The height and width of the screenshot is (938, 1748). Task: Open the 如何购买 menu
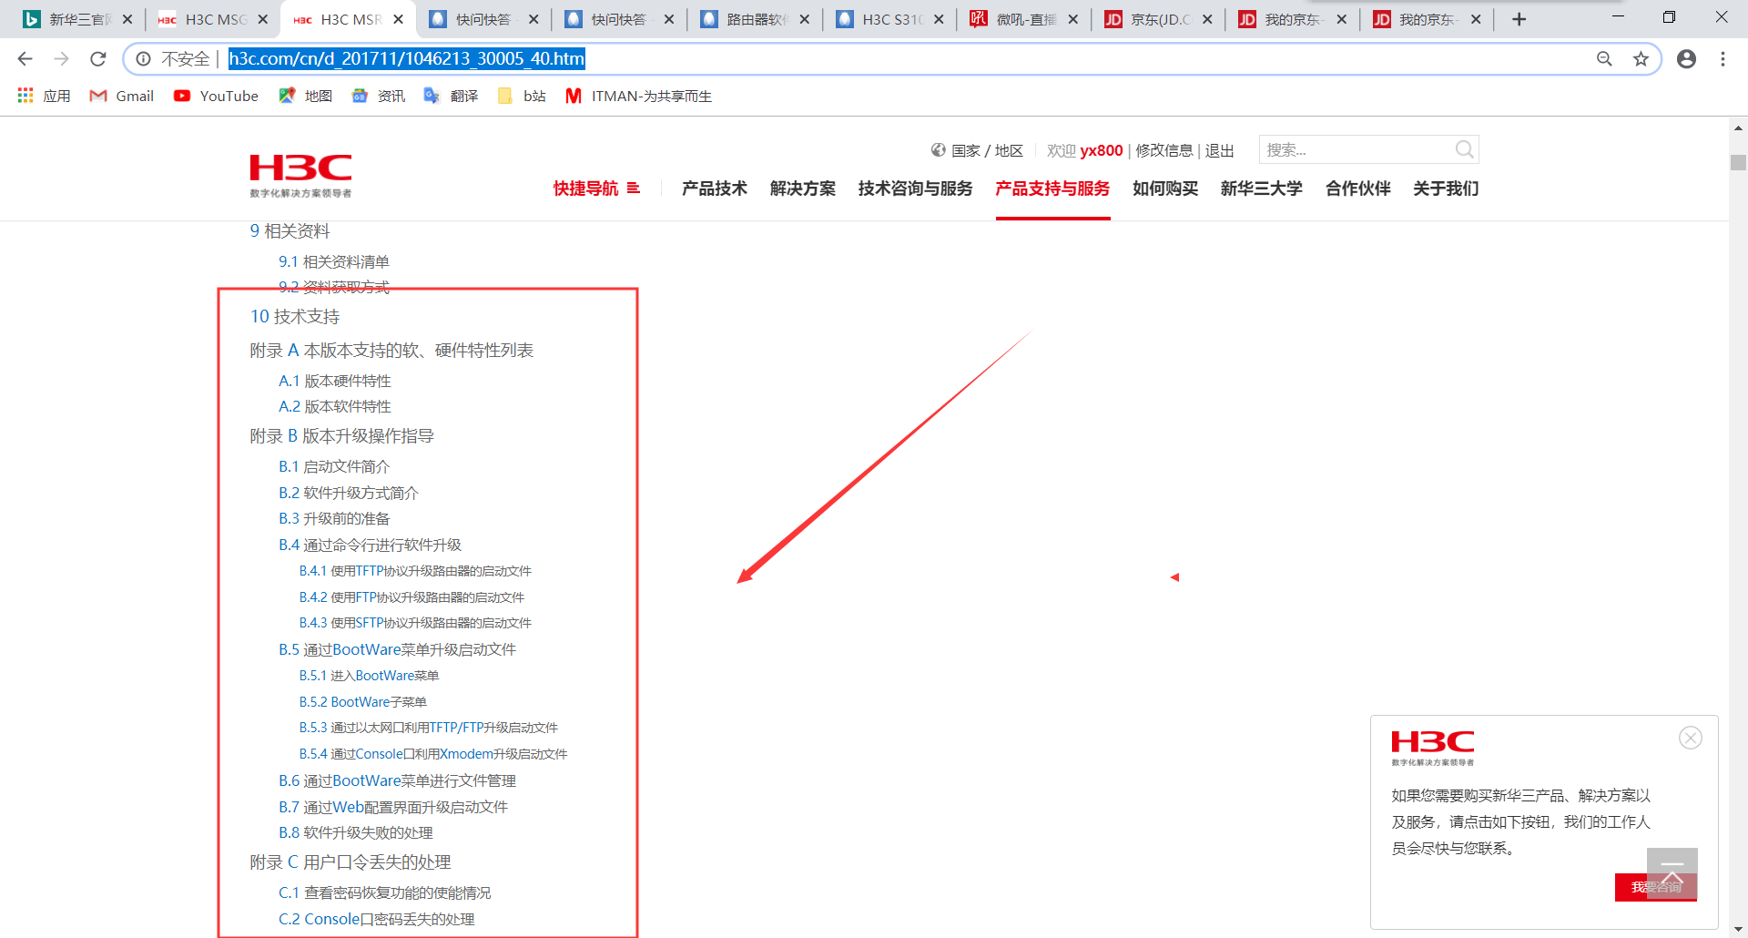click(1165, 189)
